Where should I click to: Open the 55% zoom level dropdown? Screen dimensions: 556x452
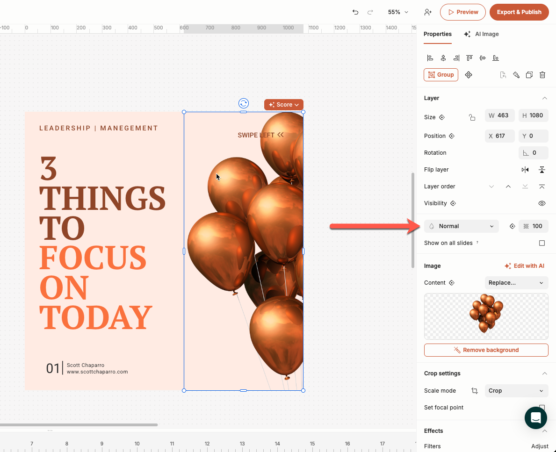point(398,12)
